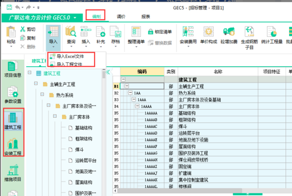
Task: Select 安装工程 in the left sidebar
Action: coord(13,147)
